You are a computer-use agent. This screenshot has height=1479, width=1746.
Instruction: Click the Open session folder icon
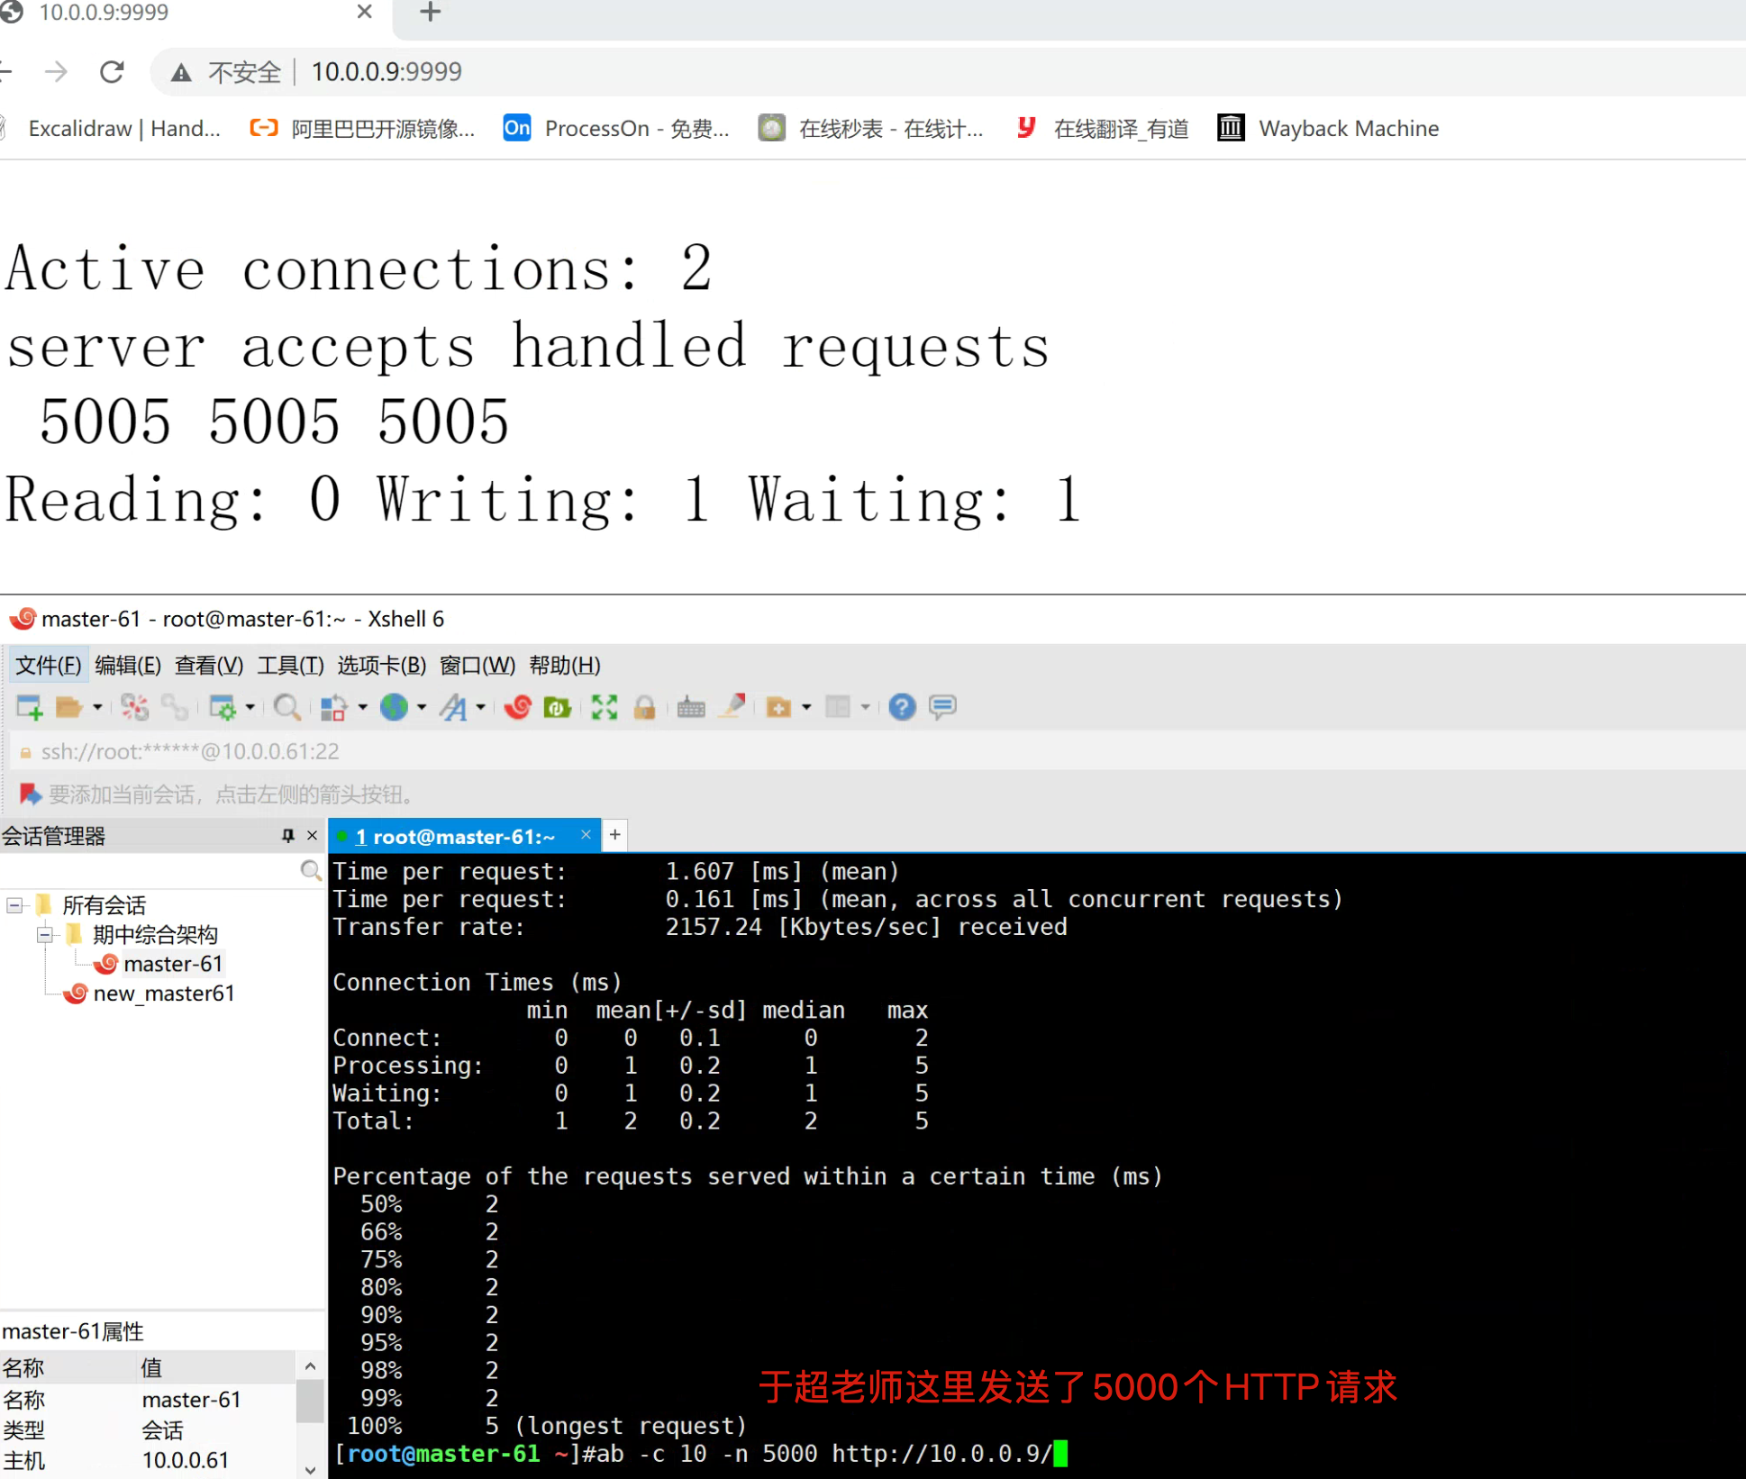pyautogui.click(x=68, y=708)
